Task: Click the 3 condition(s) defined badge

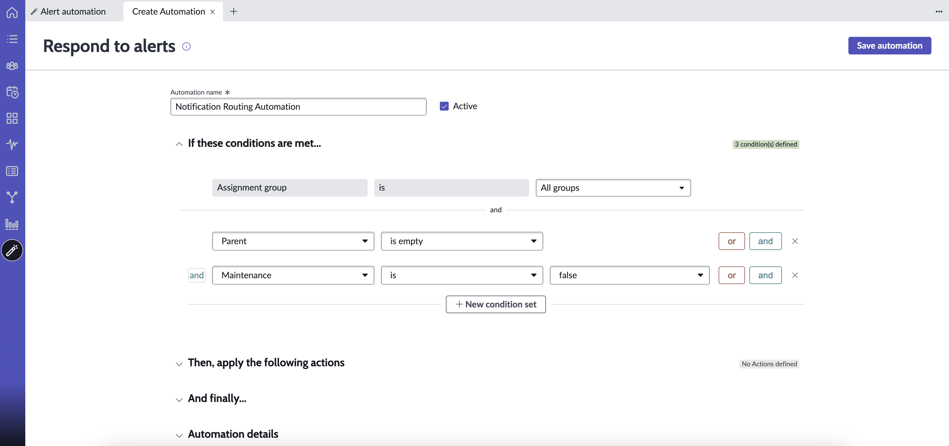Action: (x=766, y=144)
